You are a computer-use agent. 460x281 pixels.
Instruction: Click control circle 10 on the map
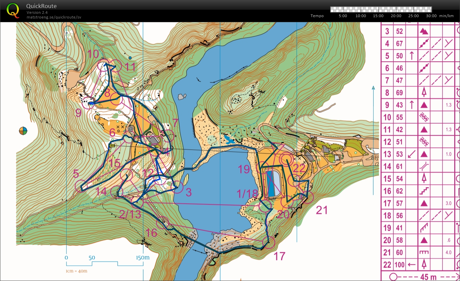tap(104, 66)
